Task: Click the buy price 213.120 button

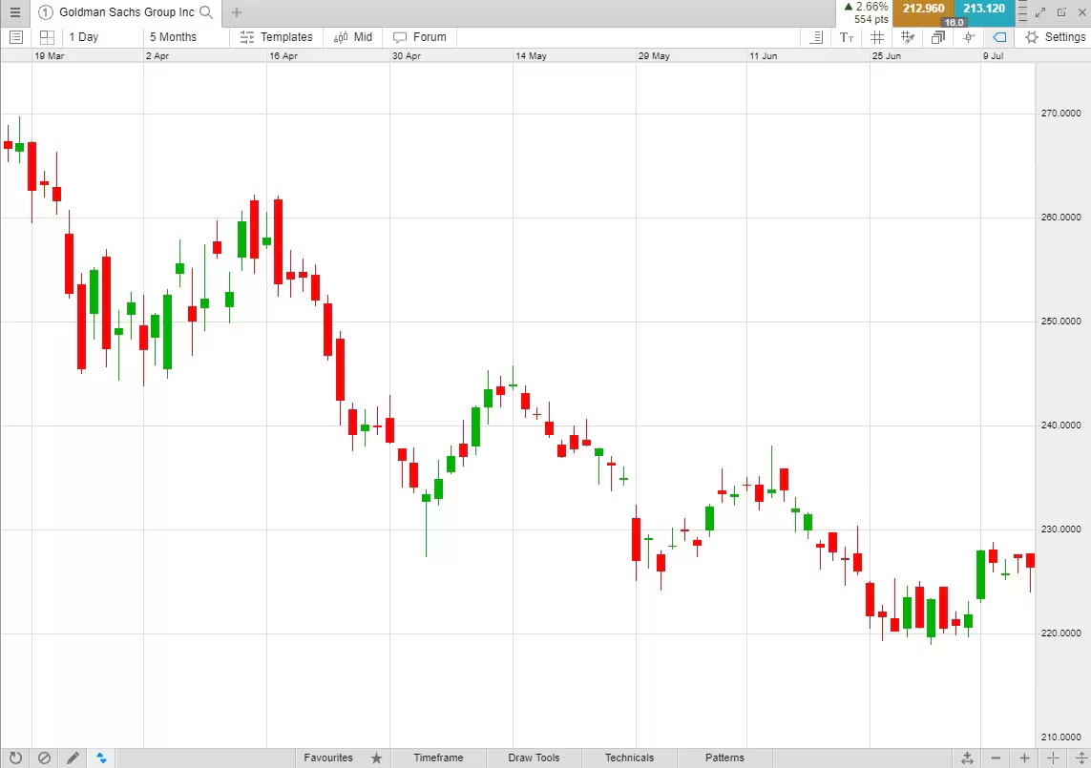Action: click(x=983, y=12)
